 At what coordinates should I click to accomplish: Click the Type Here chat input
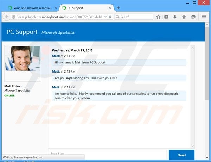coord(107,155)
